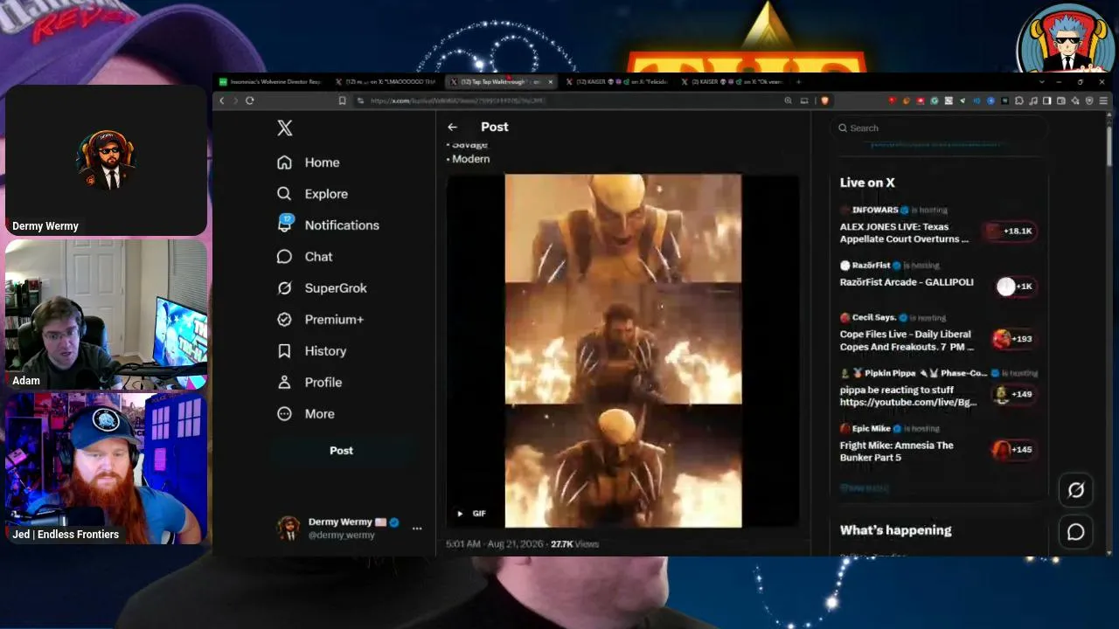The image size is (1119, 629).
Task: Click the Brave Shields icon
Action: click(x=824, y=100)
